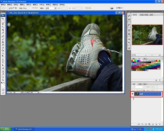164x131 pixels.
Task: Toggle lock position in Layers panel
Action: point(142,90)
